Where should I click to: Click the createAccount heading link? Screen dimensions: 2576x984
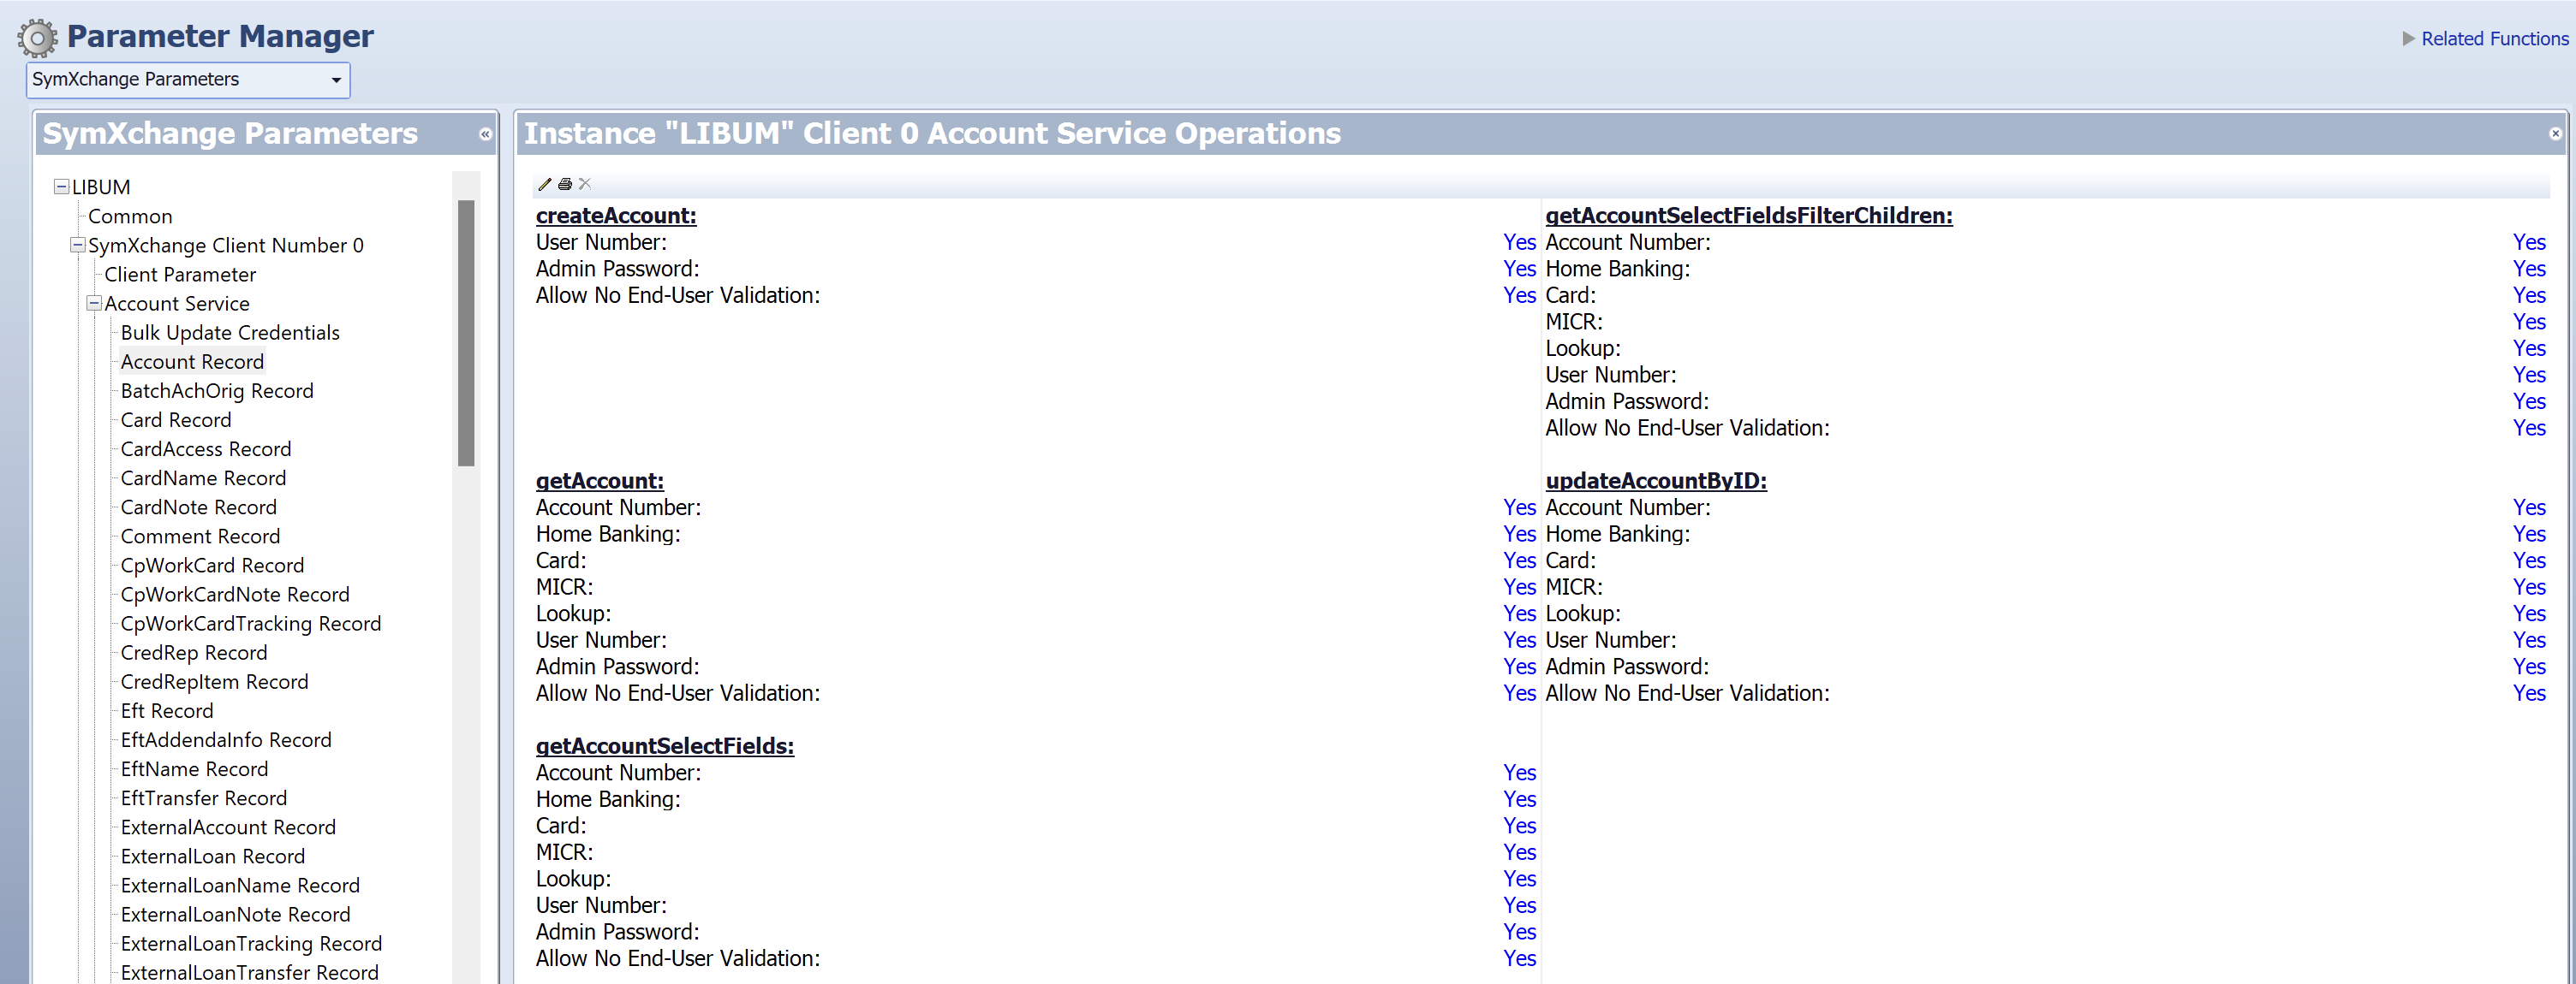coord(616,216)
